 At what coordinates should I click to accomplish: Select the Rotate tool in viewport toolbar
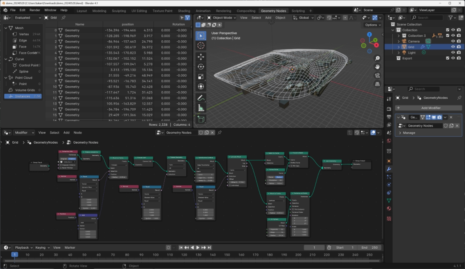pos(201,67)
